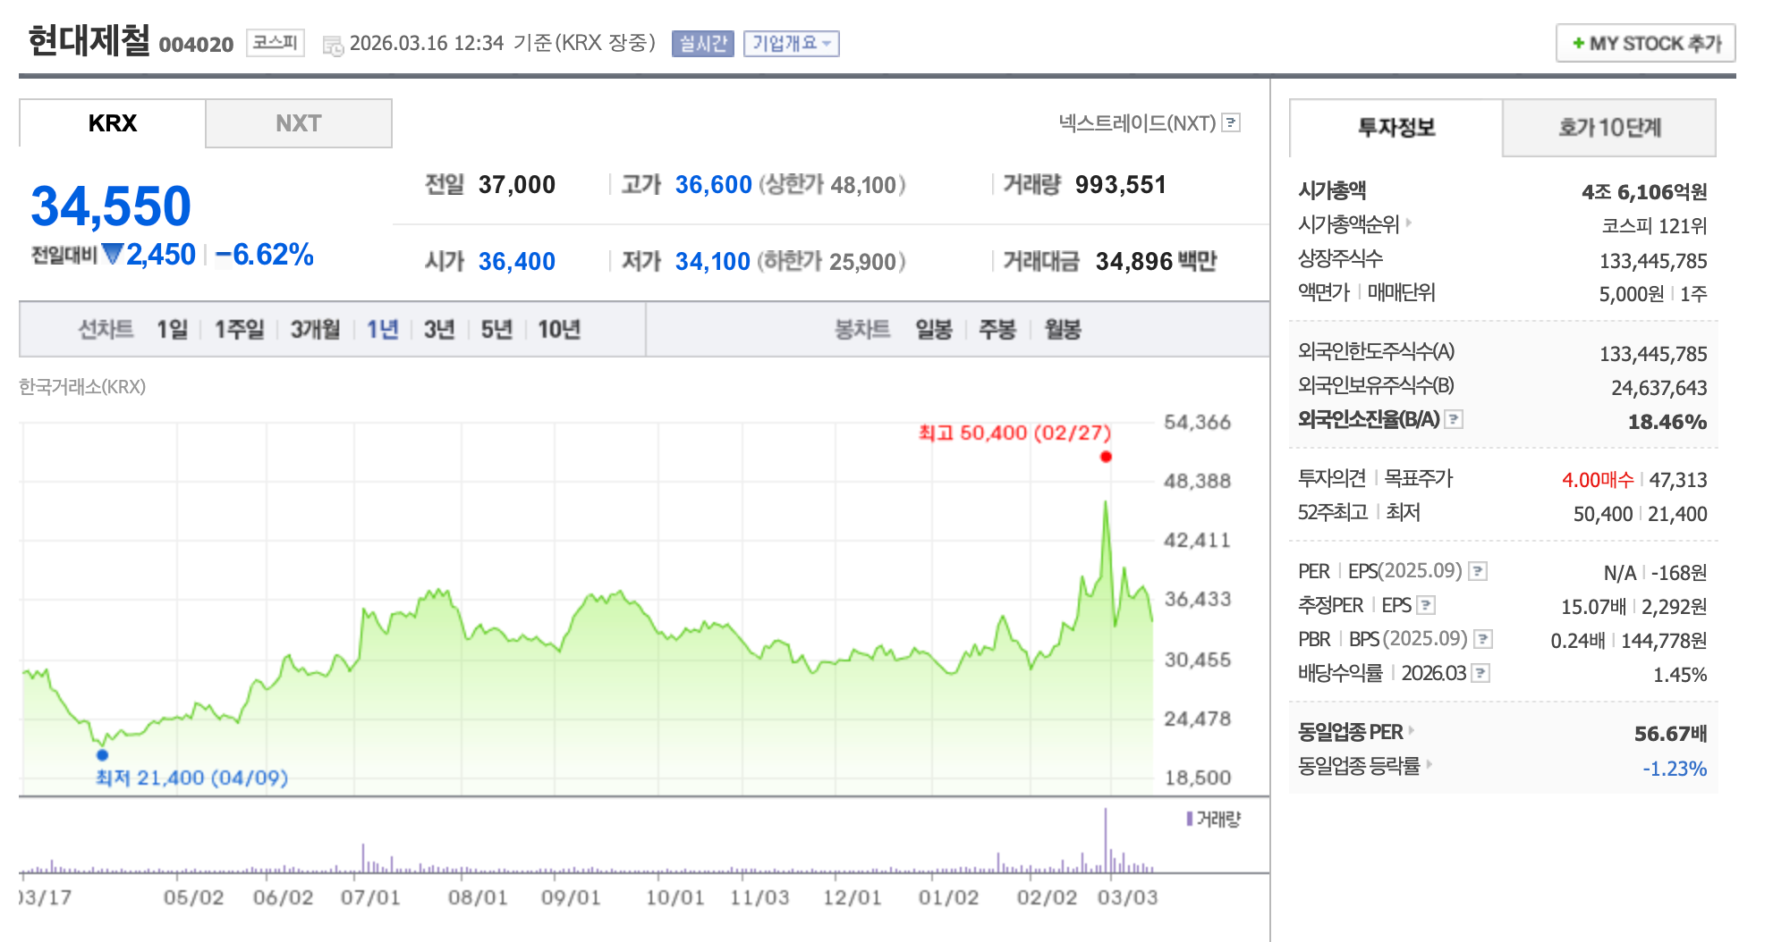
Task: Click the tallest volume bar near 03/03
Action: 1106,840
